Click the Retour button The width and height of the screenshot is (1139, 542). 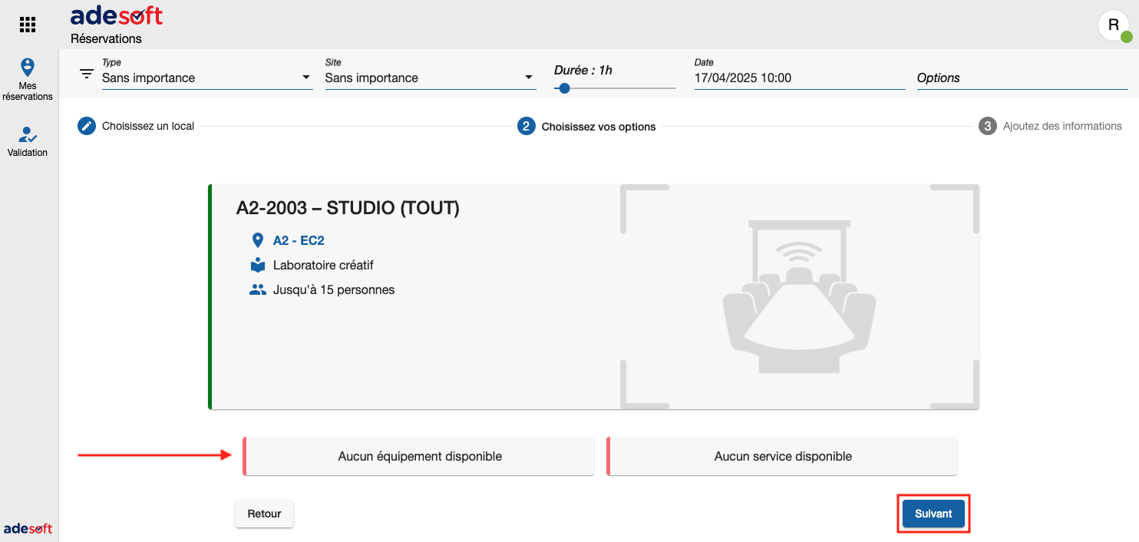pyautogui.click(x=264, y=514)
